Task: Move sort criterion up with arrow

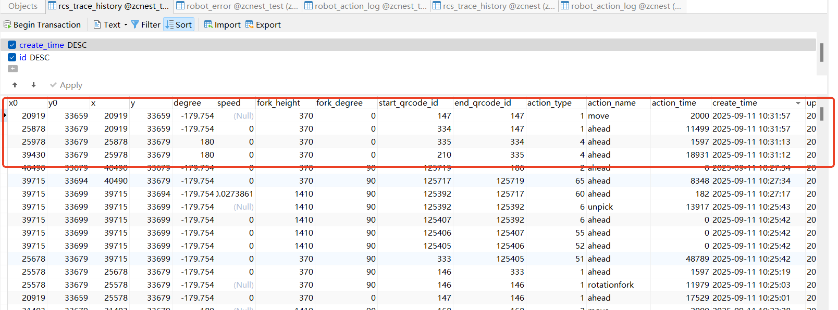Action: tap(15, 85)
